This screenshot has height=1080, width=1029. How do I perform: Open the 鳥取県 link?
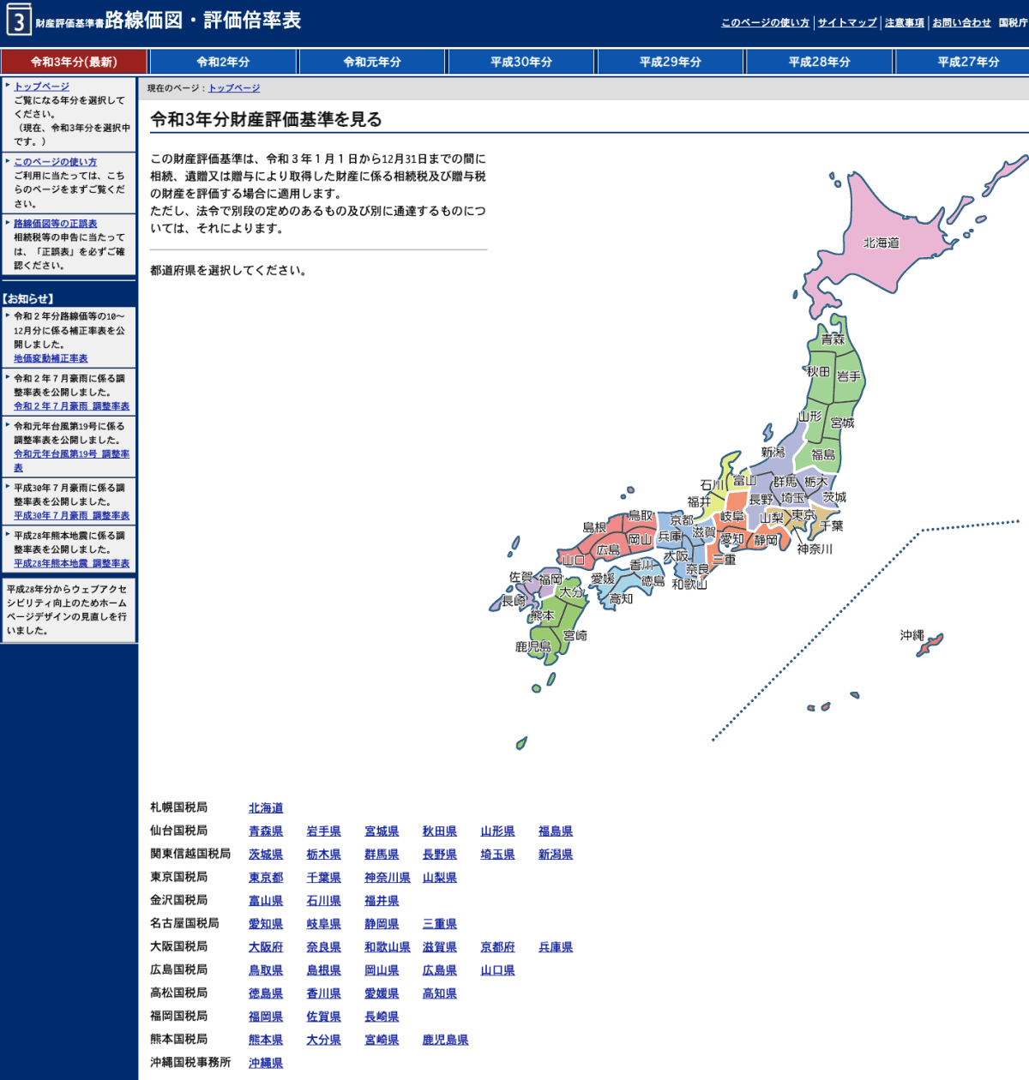[266, 970]
